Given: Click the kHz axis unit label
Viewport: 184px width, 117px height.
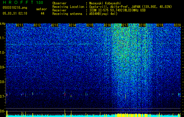Looking at the screenshot, I should pos(3,24).
